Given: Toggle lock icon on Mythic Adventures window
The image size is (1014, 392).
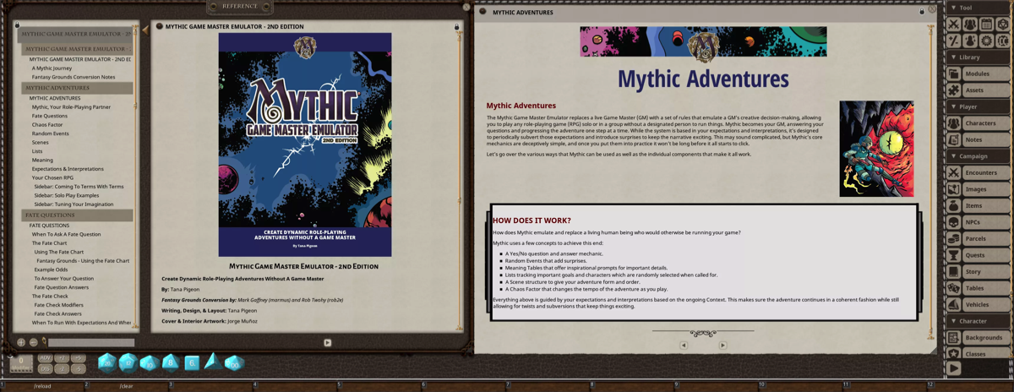Looking at the screenshot, I should (x=922, y=12).
